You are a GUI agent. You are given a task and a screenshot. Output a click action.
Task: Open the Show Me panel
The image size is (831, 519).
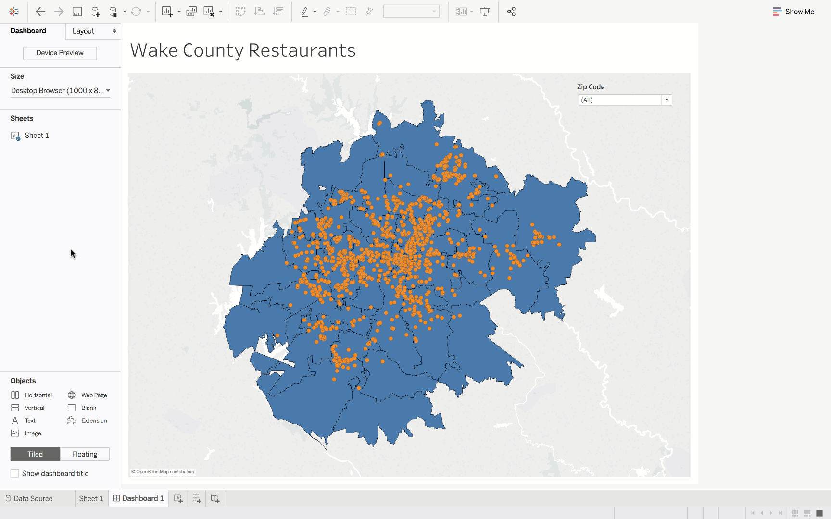[793, 11]
